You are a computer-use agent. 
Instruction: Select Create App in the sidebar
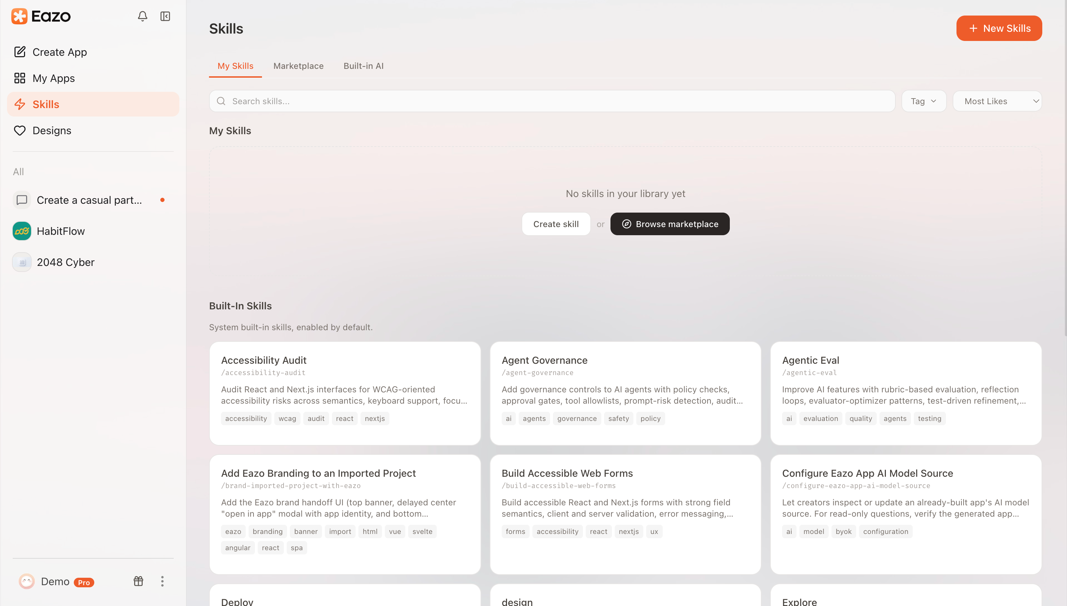click(x=93, y=52)
